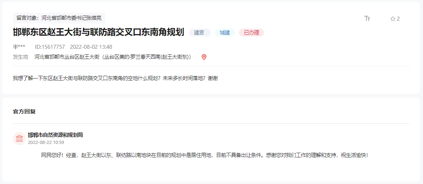Click the favorite count 2
The image size is (423, 184).
coord(398,19)
